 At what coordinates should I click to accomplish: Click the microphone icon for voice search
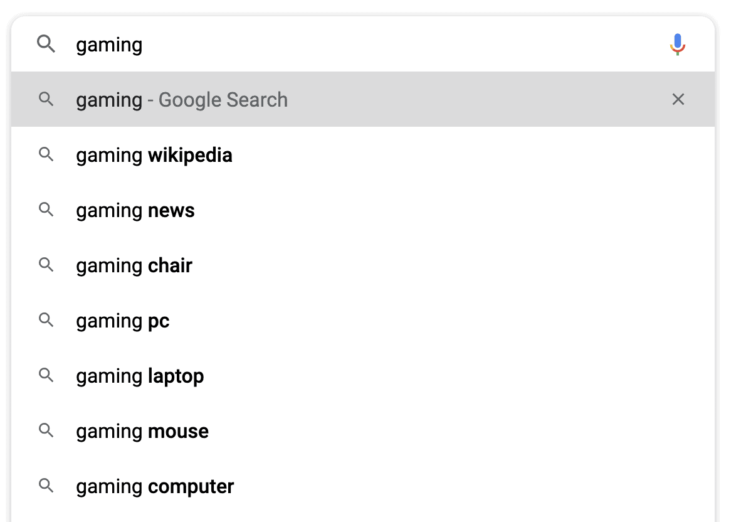click(677, 45)
